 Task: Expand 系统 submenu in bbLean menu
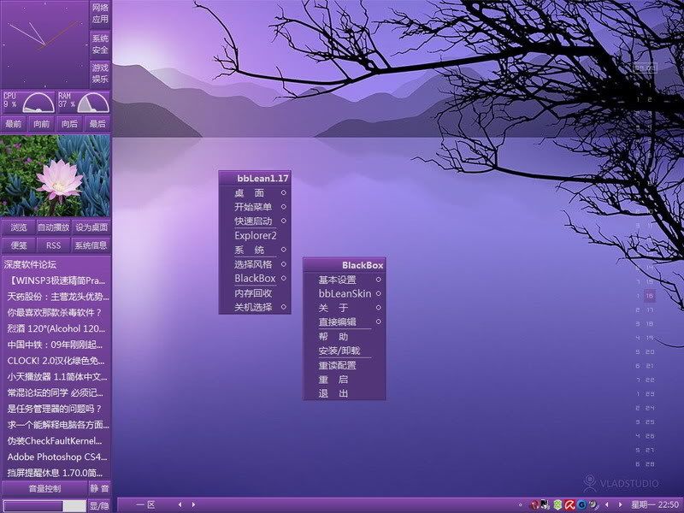coord(255,250)
